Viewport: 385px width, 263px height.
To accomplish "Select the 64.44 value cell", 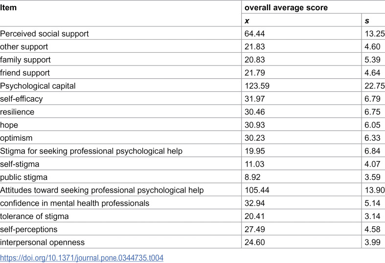I will (254, 34).
